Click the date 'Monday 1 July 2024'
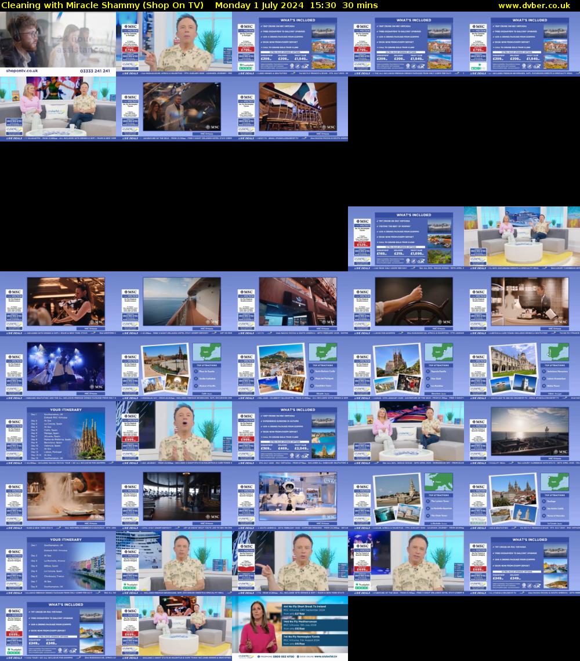Screen dimensions: 580x661 click(259, 5)
